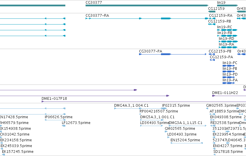246x156 pixels.
Task: Click the EK157245.5prime EST label
Action: (18, 152)
